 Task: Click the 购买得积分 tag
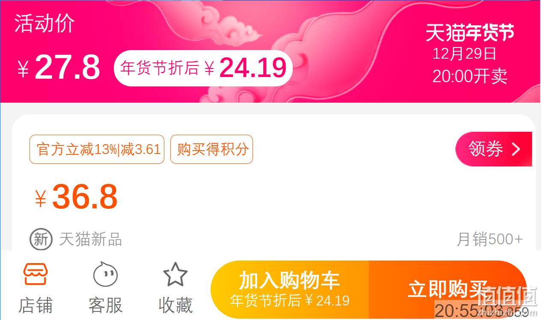tap(212, 149)
